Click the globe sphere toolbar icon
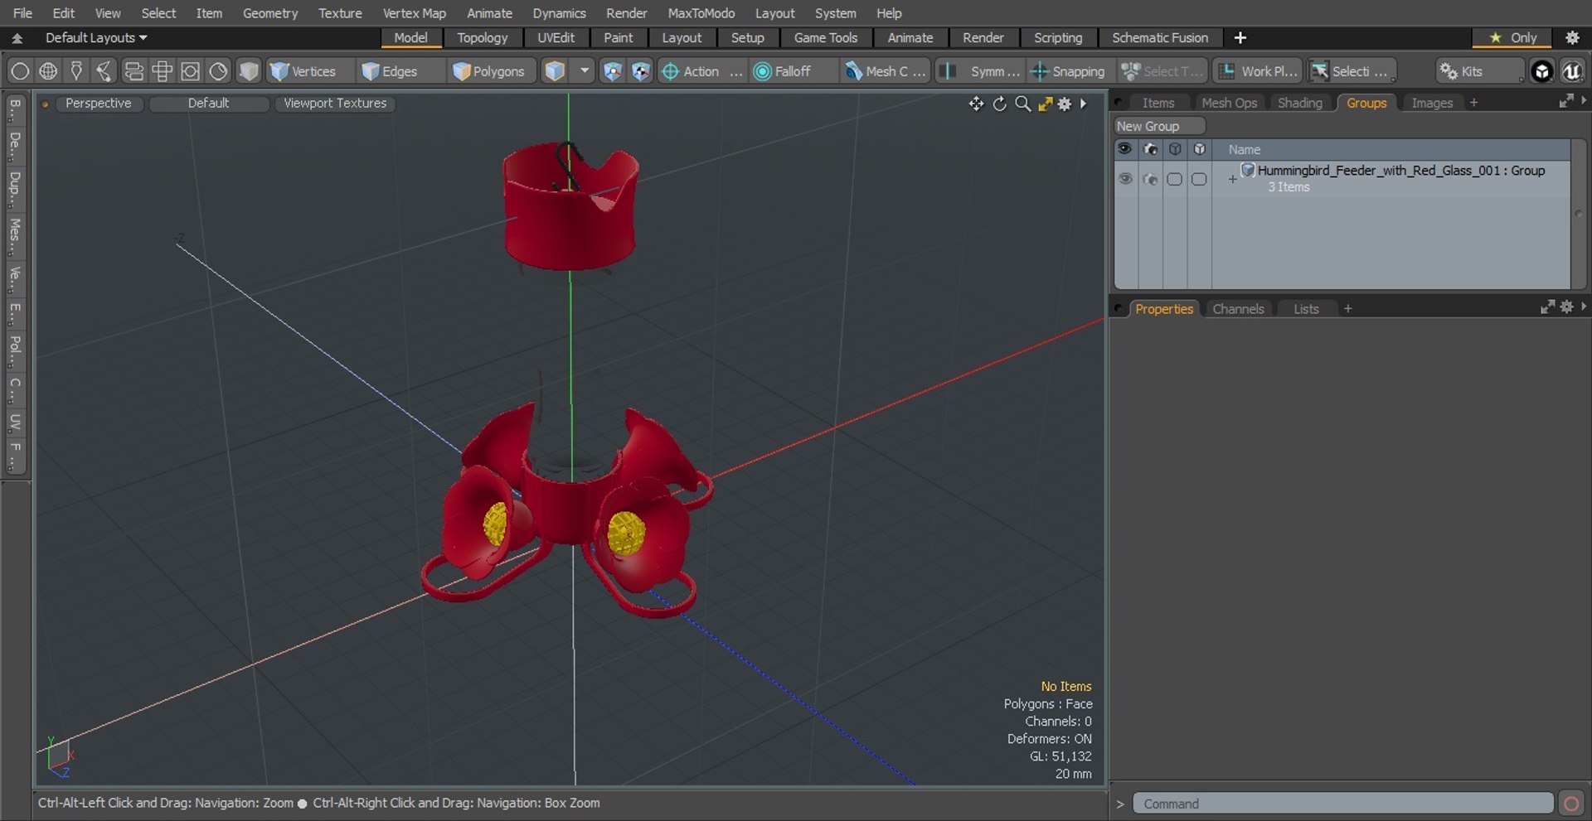 pos(48,71)
